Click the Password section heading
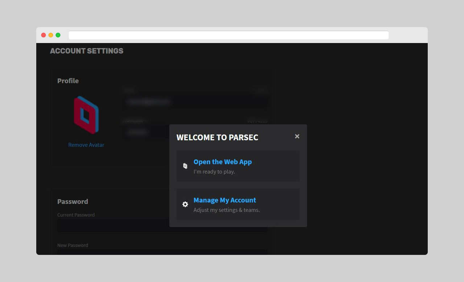This screenshot has height=282, width=464. tap(73, 202)
